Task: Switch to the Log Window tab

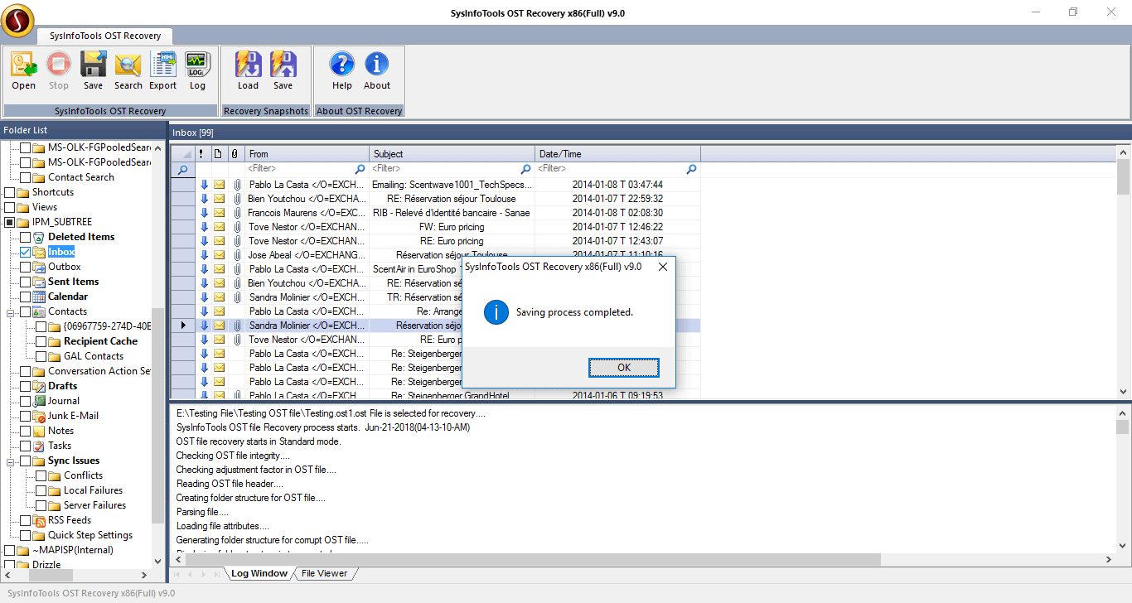Action: click(259, 573)
